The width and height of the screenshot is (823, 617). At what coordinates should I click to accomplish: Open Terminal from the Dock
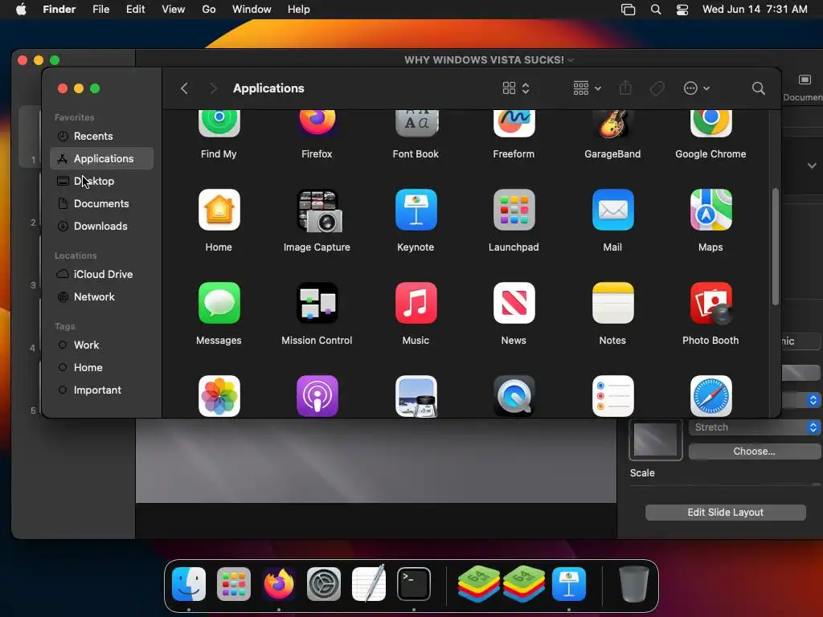pyautogui.click(x=414, y=584)
